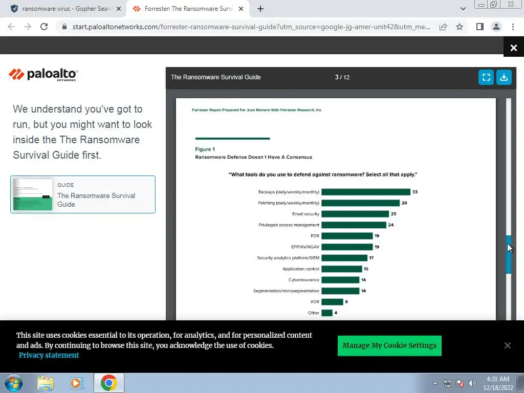
Task: Open Windows Media Player taskbar icon
Action: pos(76,383)
